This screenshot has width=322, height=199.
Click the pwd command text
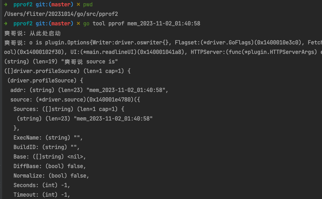(x=88, y=4)
